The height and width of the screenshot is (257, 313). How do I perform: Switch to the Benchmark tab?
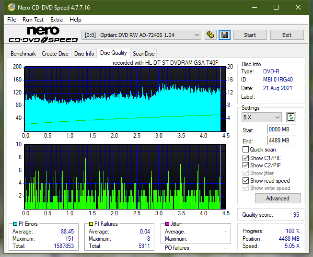click(23, 54)
